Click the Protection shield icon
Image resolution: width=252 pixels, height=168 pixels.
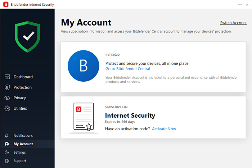click(x=7, y=87)
